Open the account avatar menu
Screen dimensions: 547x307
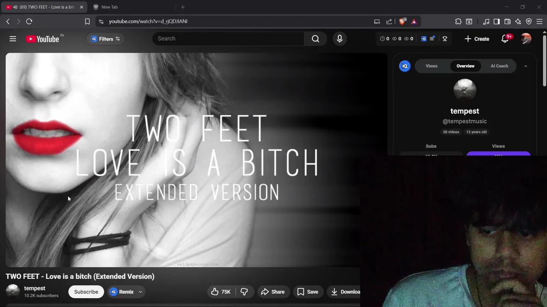pyautogui.click(x=526, y=39)
